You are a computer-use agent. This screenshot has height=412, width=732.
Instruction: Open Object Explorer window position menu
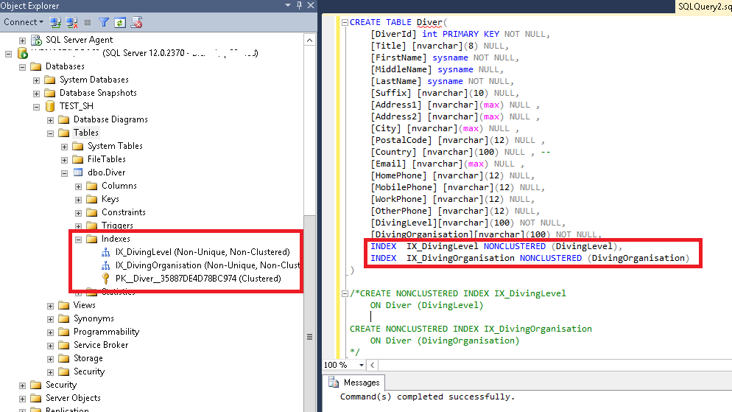pyautogui.click(x=288, y=6)
